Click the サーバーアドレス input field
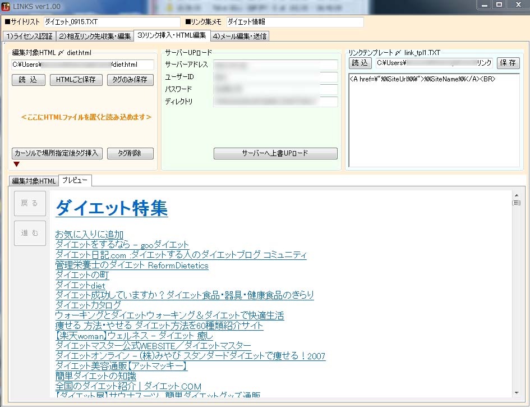The height and width of the screenshot is (407, 530). (x=275, y=65)
